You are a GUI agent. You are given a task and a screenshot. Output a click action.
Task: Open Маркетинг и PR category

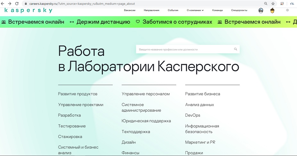(200, 142)
